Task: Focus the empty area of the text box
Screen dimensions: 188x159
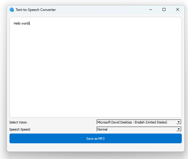Action: pos(95,71)
